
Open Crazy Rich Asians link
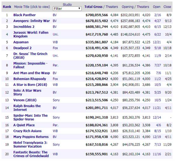tap(27, 131)
